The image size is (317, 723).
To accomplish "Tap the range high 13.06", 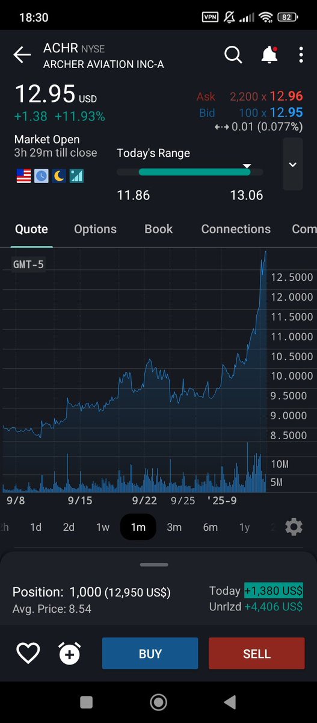I will [x=247, y=195].
